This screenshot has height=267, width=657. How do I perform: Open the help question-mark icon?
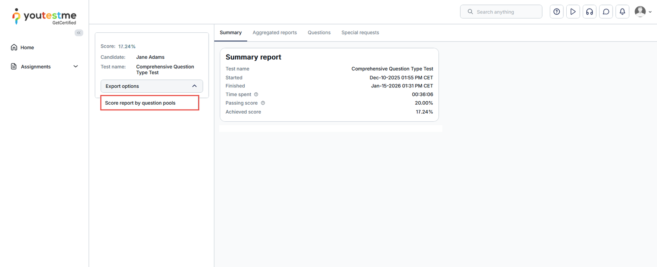tap(557, 12)
